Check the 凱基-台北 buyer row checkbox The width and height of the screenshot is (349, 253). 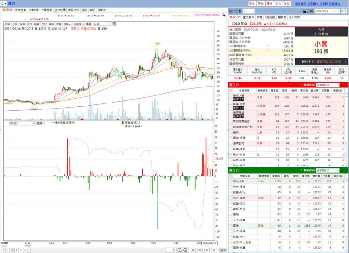click(x=230, y=106)
